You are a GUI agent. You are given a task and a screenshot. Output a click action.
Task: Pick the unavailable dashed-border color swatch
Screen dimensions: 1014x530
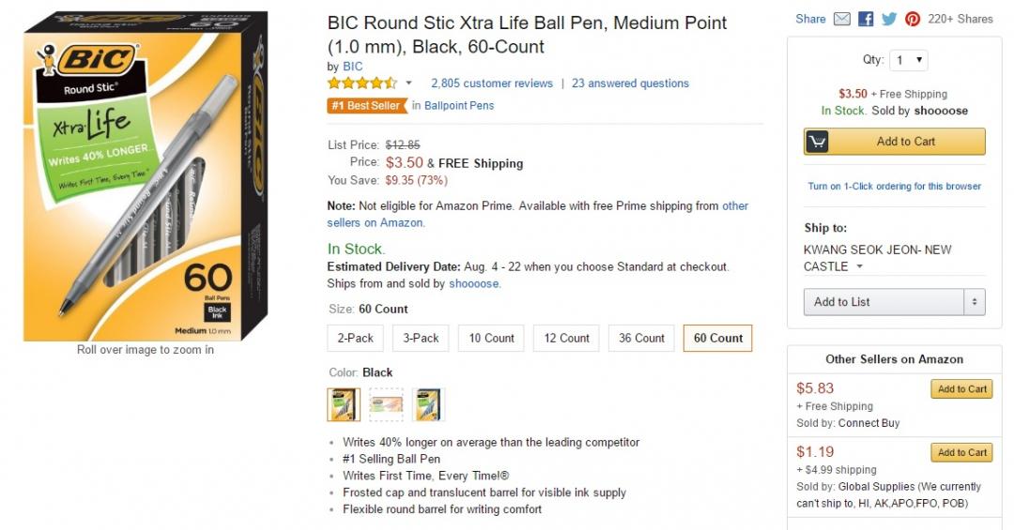(x=386, y=404)
